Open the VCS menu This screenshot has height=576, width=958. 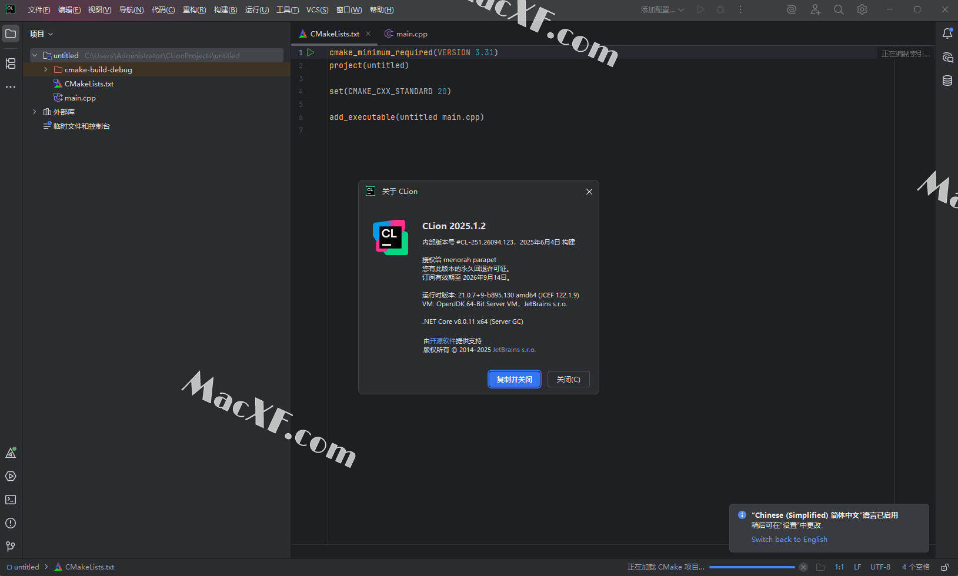coord(317,9)
